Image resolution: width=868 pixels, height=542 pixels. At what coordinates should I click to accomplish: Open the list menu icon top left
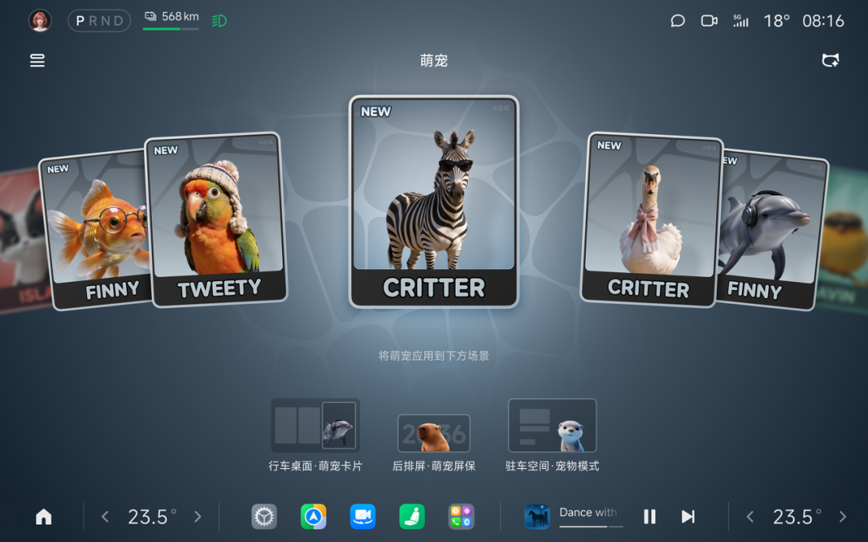[x=37, y=60]
